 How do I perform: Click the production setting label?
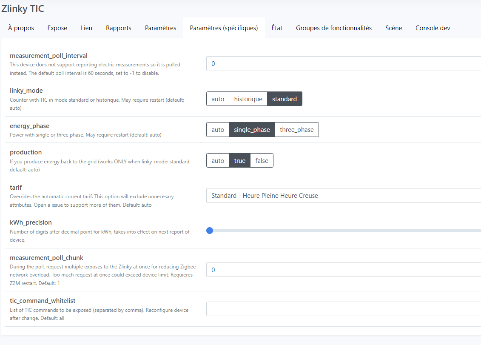point(26,152)
